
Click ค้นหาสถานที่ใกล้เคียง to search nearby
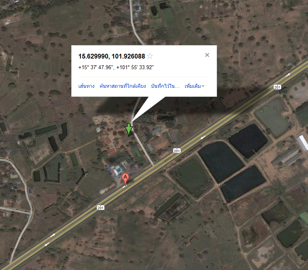123,86
